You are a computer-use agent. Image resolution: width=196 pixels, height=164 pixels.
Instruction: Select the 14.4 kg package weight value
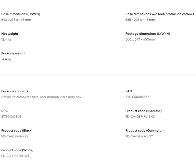click(6, 59)
